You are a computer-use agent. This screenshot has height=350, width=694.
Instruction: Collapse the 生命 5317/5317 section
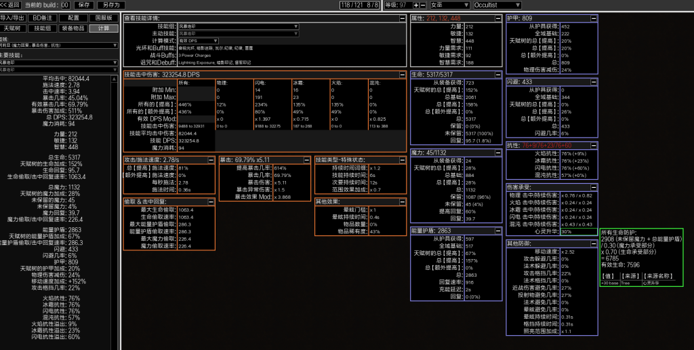click(498, 75)
